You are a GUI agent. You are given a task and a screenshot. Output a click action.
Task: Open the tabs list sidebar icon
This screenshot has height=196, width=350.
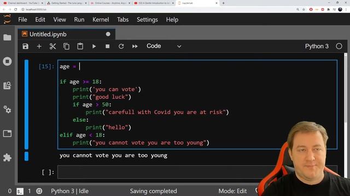[7, 133]
